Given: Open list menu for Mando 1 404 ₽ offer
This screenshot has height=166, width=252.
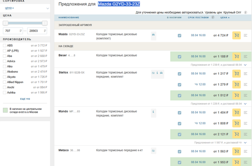Looking at the screenshot, I should click(x=246, y=112).
